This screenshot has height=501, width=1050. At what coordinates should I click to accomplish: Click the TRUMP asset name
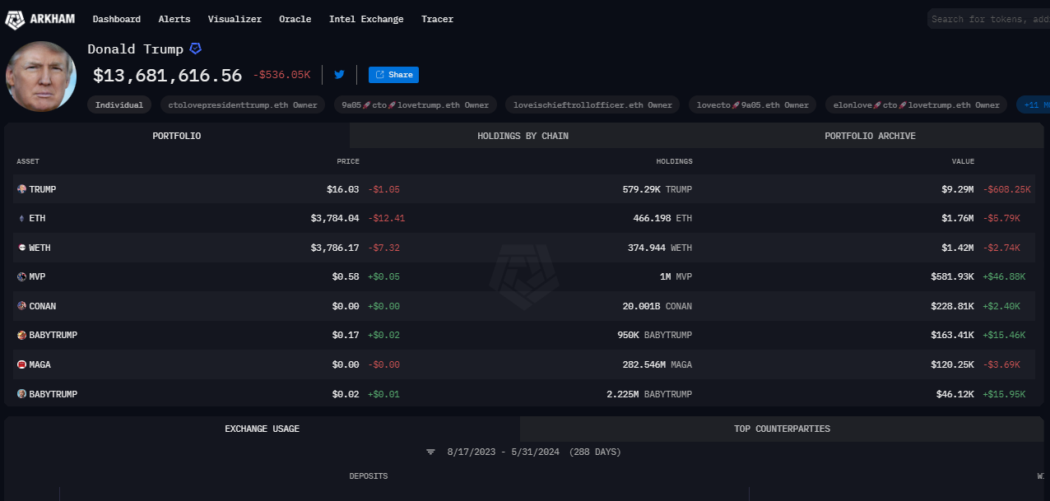(x=43, y=189)
